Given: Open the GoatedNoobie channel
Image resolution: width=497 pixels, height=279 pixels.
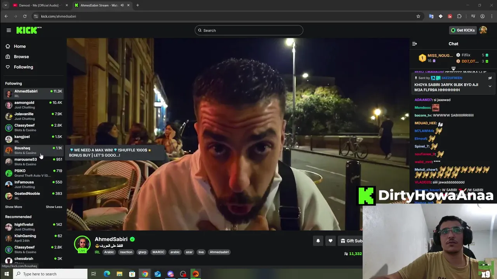Looking at the screenshot, I should [x=34, y=196].
